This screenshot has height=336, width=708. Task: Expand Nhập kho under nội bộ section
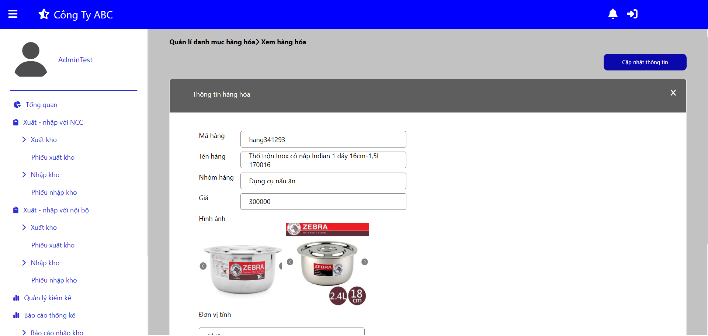24,263
